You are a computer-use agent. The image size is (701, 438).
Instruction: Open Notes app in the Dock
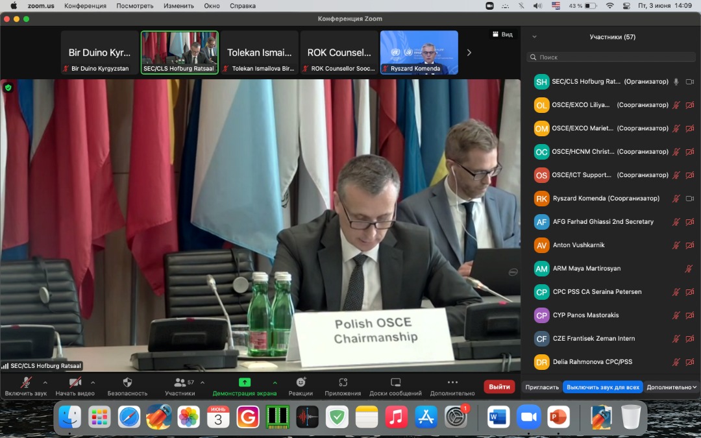pos(367,417)
